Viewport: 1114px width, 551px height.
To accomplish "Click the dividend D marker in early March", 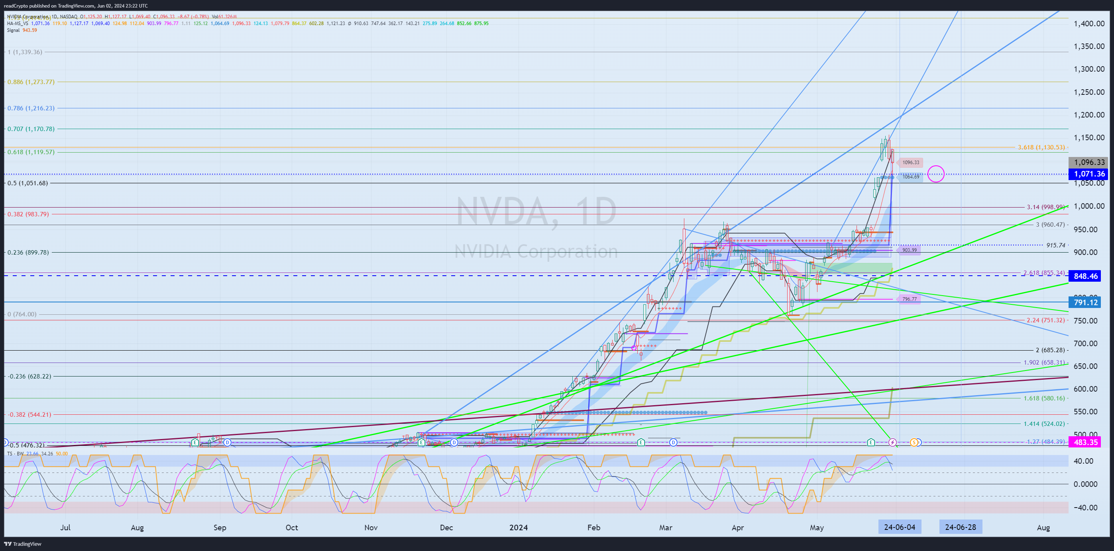I will click(673, 443).
